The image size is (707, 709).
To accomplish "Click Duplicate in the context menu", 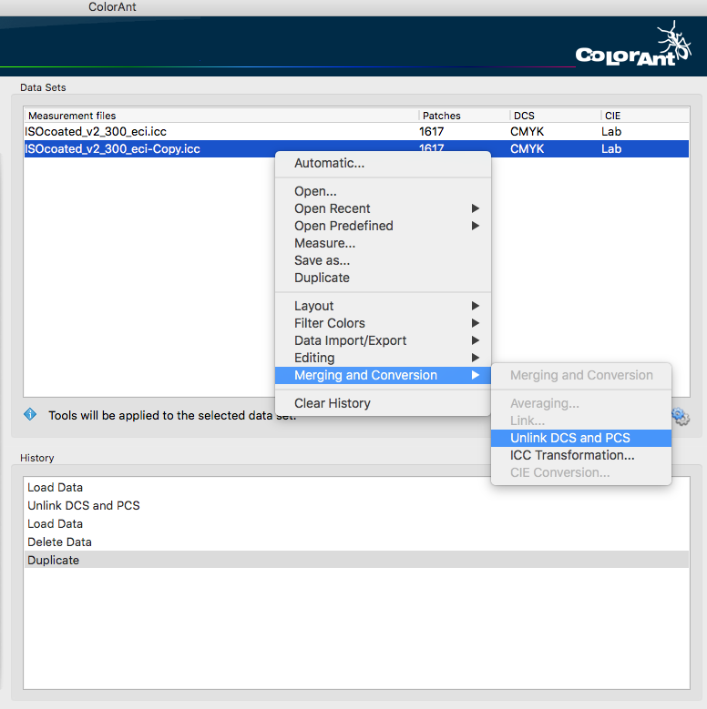I will click(x=383, y=278).
